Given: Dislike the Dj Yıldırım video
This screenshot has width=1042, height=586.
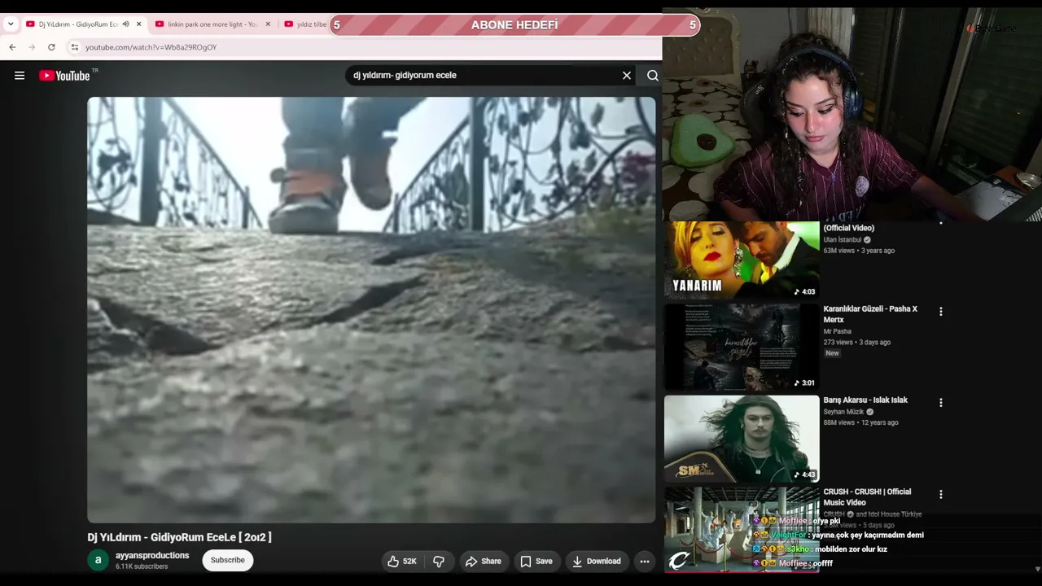Looking at the screenshot, I should tap(439, 561).
